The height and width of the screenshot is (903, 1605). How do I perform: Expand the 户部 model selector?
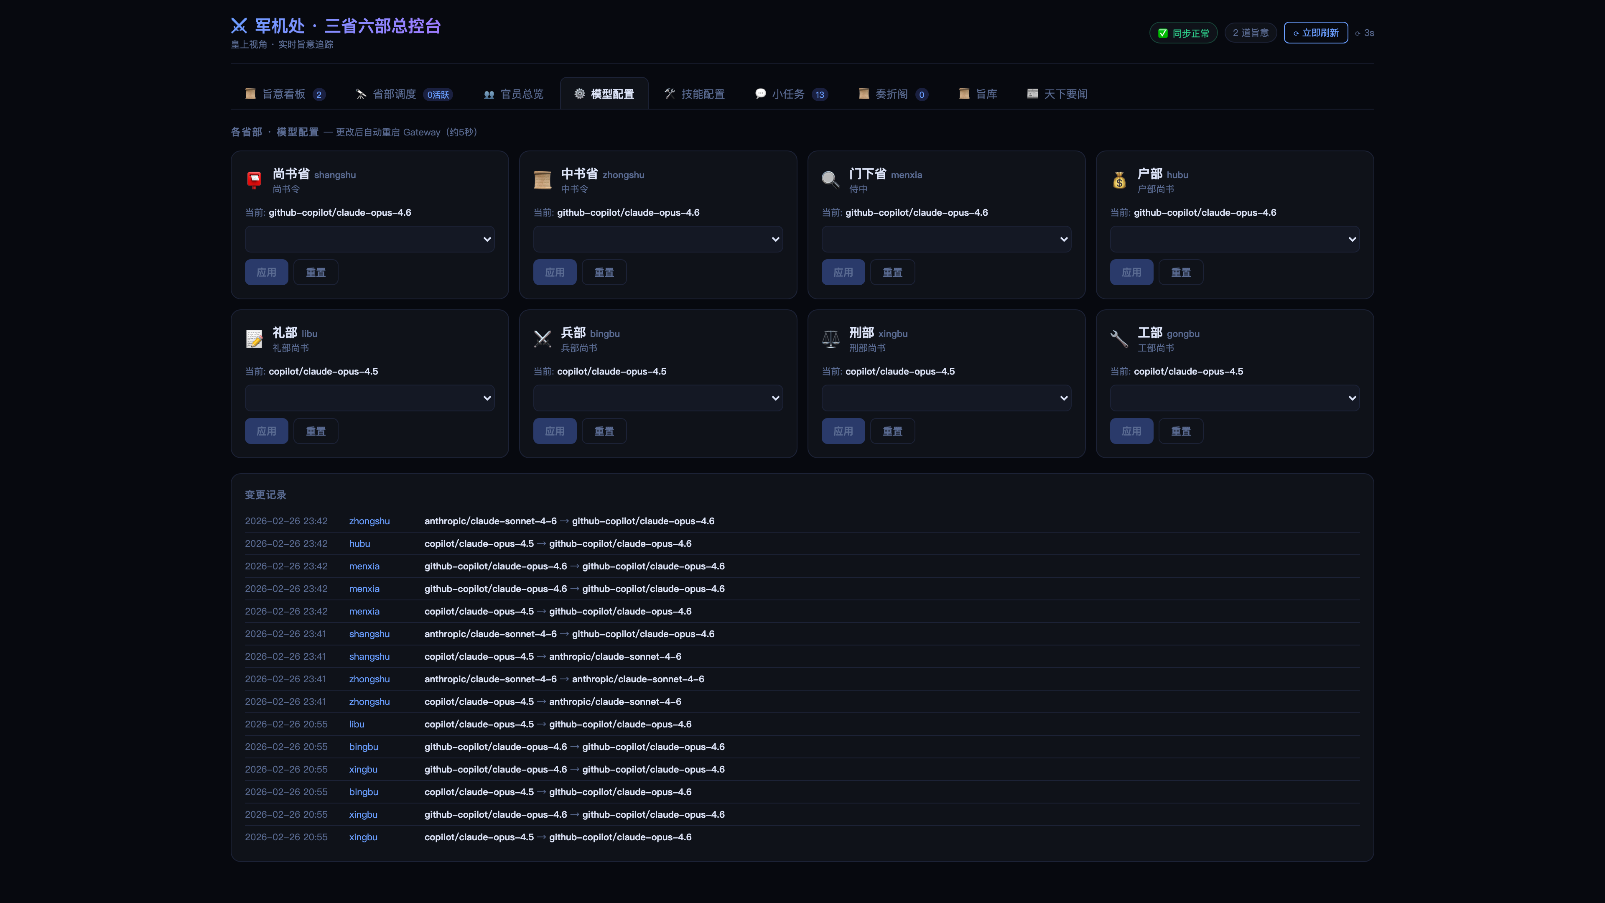(1234, 239)
